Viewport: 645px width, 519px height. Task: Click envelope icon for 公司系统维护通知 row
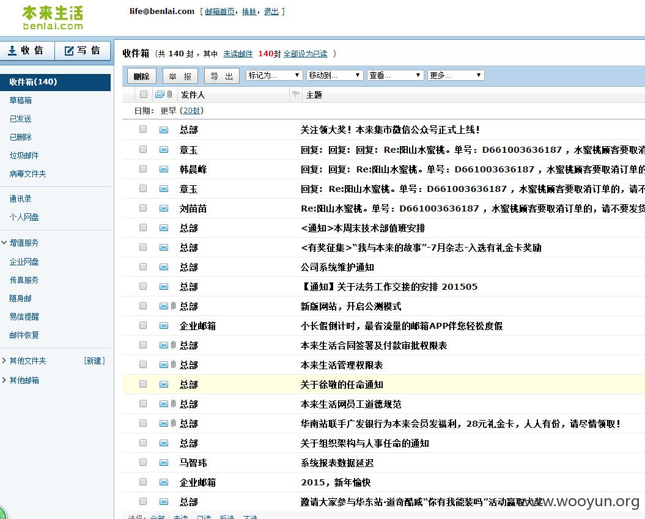click(x=164, y=267)
